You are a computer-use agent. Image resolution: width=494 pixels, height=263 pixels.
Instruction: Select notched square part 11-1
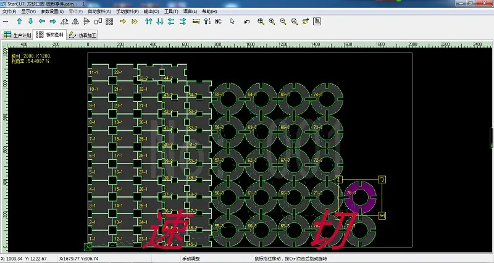[x=99, y=73]
